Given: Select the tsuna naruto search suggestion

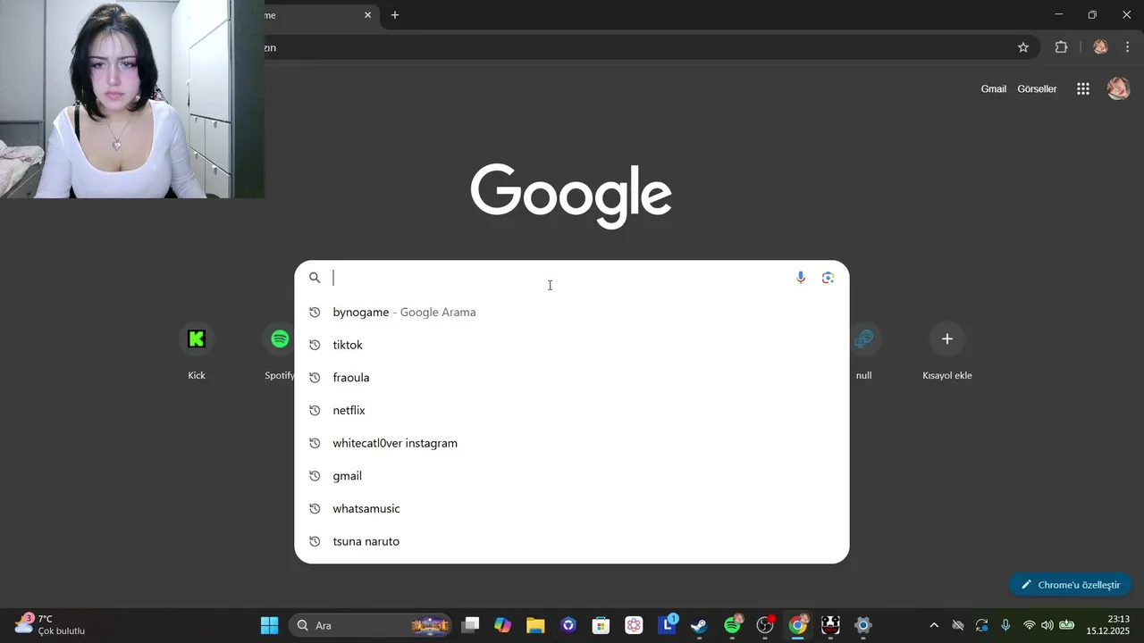Looking at the screenshot, I should coord(572,541).
